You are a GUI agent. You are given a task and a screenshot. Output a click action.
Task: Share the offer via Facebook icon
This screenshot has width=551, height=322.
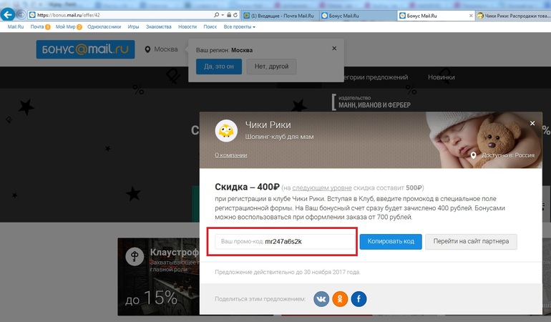click(358, 298)
